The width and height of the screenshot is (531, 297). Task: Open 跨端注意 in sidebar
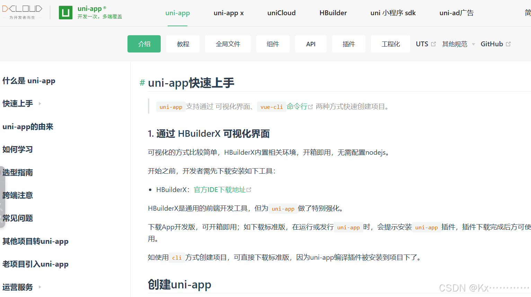(17, 195)
